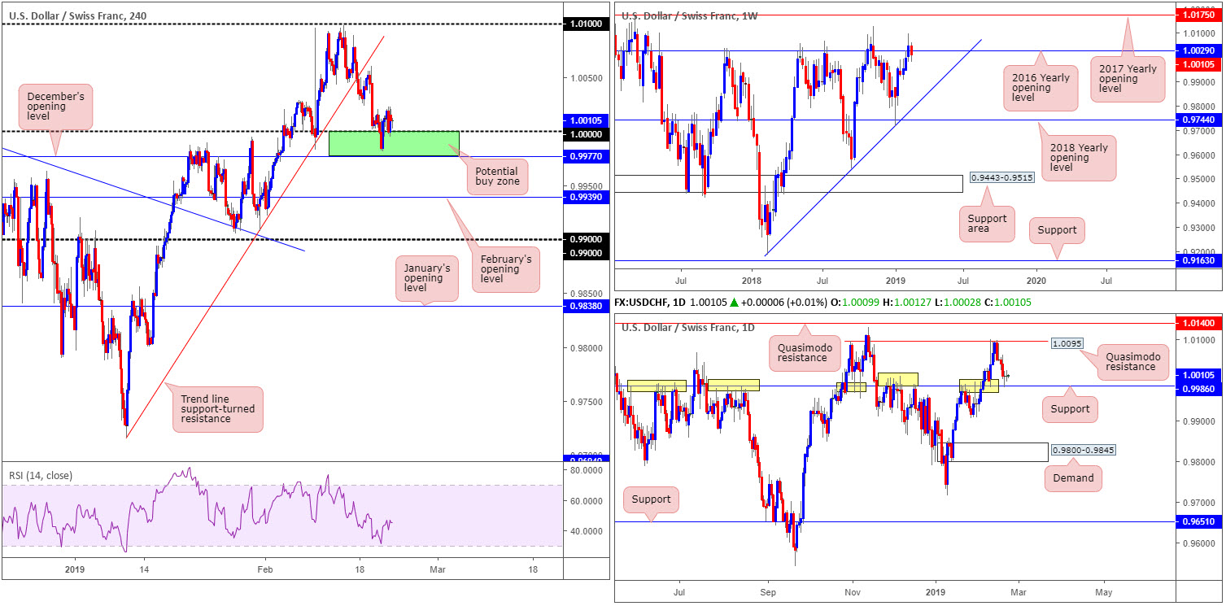Select the 0.98380 price tag on the 240 chart

[584, 306]
